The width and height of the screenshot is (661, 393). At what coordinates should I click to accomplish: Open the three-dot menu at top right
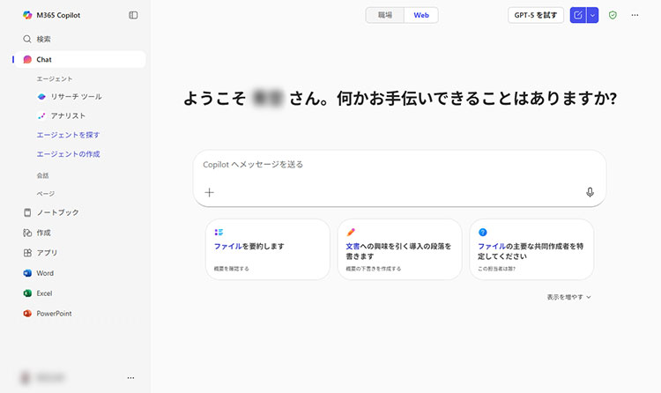tap(635, 15)
